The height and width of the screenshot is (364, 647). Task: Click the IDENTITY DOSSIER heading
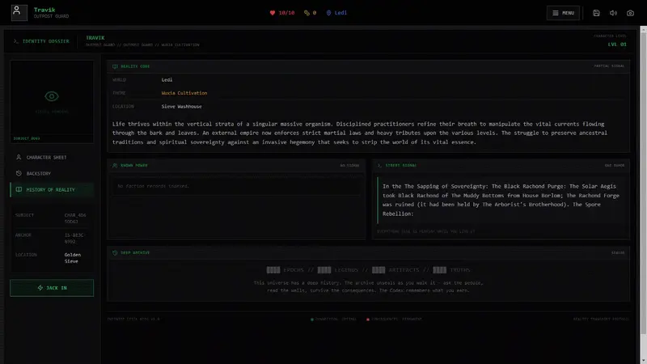pyautogui.click(x=46, y=41)
